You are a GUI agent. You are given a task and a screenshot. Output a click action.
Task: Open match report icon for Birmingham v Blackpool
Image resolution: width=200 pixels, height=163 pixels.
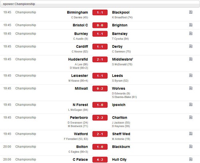pos(191,12)
